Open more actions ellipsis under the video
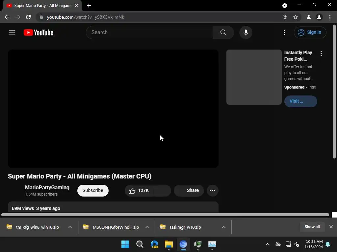 [213, 191]
